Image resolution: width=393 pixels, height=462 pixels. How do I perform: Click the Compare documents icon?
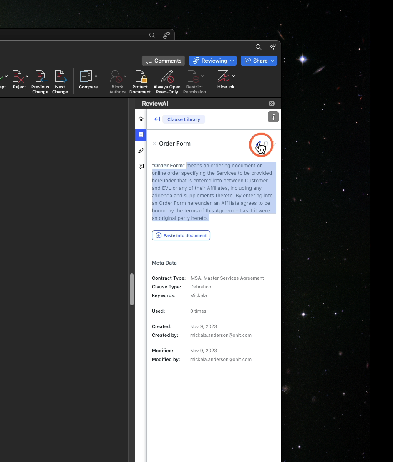pos(86,76)
